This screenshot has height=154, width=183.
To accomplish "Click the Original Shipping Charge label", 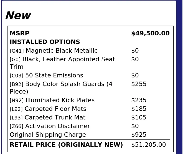I will click(48, 135).
